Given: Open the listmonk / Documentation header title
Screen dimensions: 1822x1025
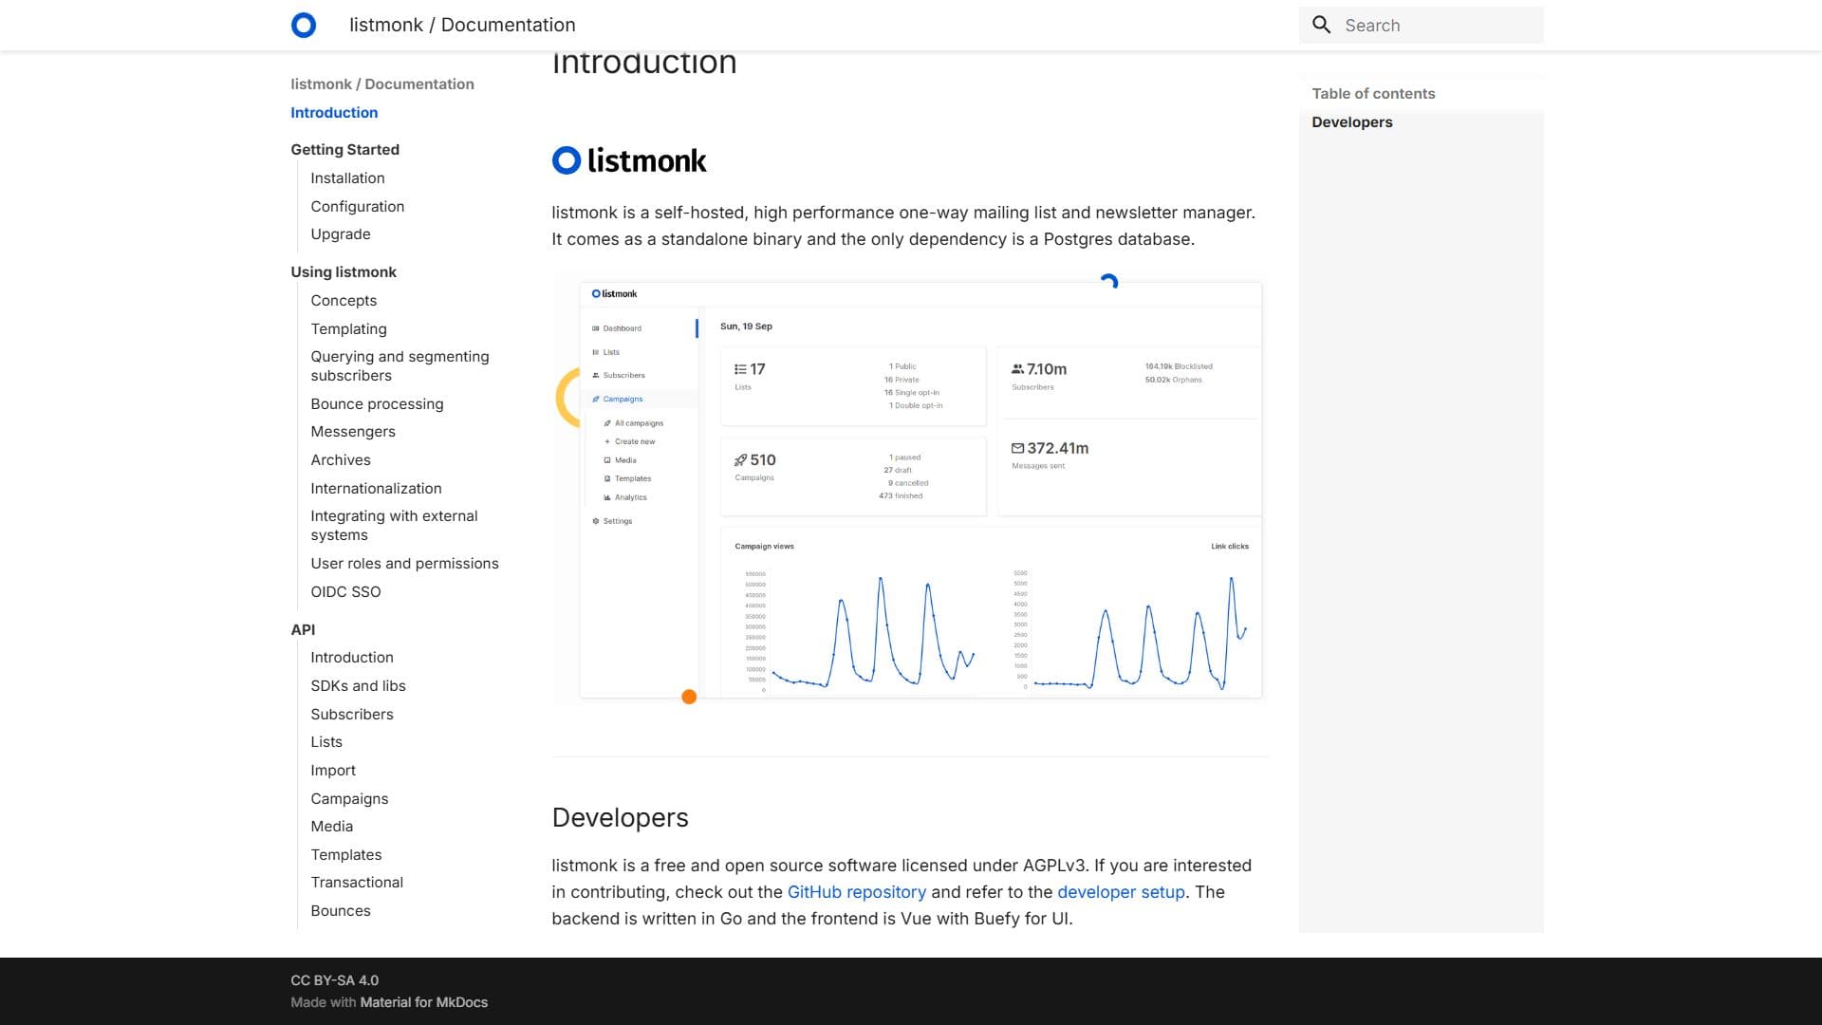Looking at the screenshot, I should pyautogui.click(x=462, y=25).
